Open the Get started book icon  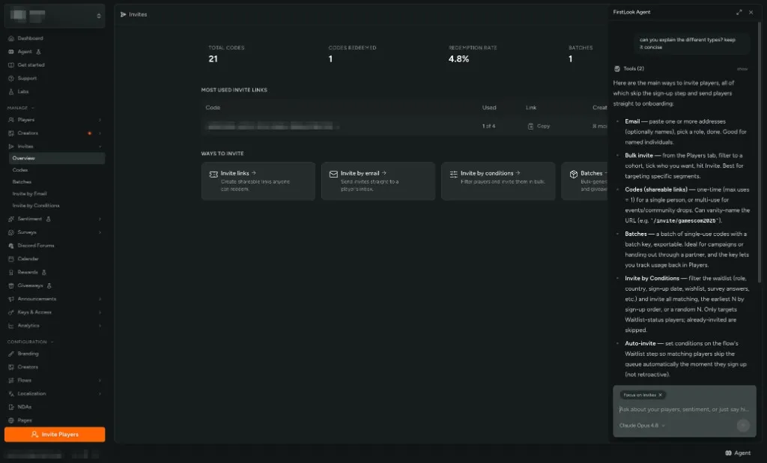[10, 64]
